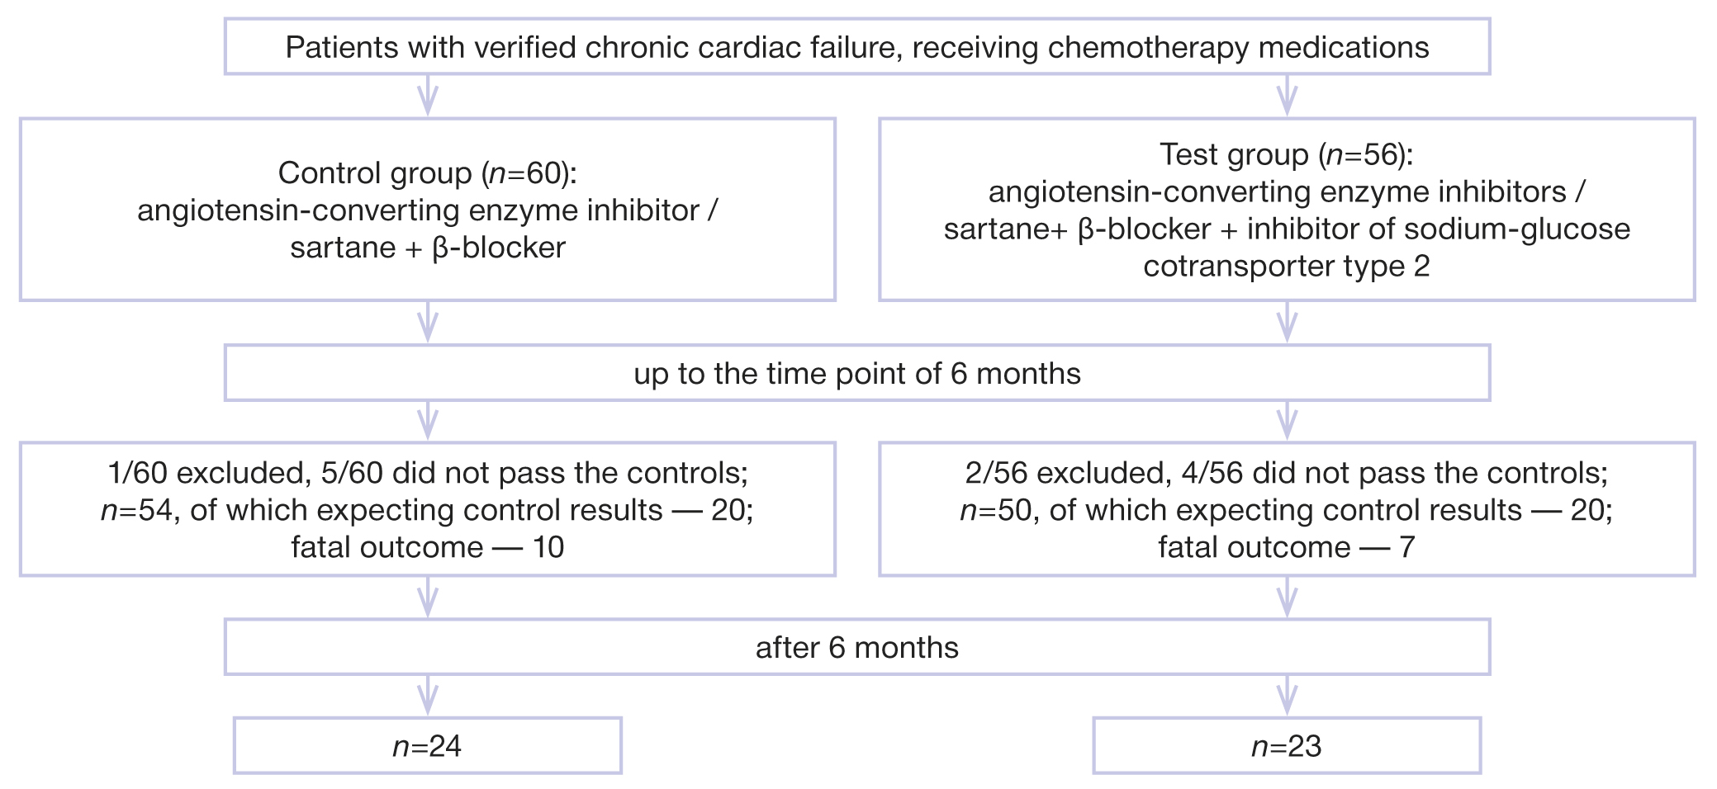Click the arrow below the '1/60 excluded' box
Viewport: 1717px width, 789px height.
tap(427, 597)
